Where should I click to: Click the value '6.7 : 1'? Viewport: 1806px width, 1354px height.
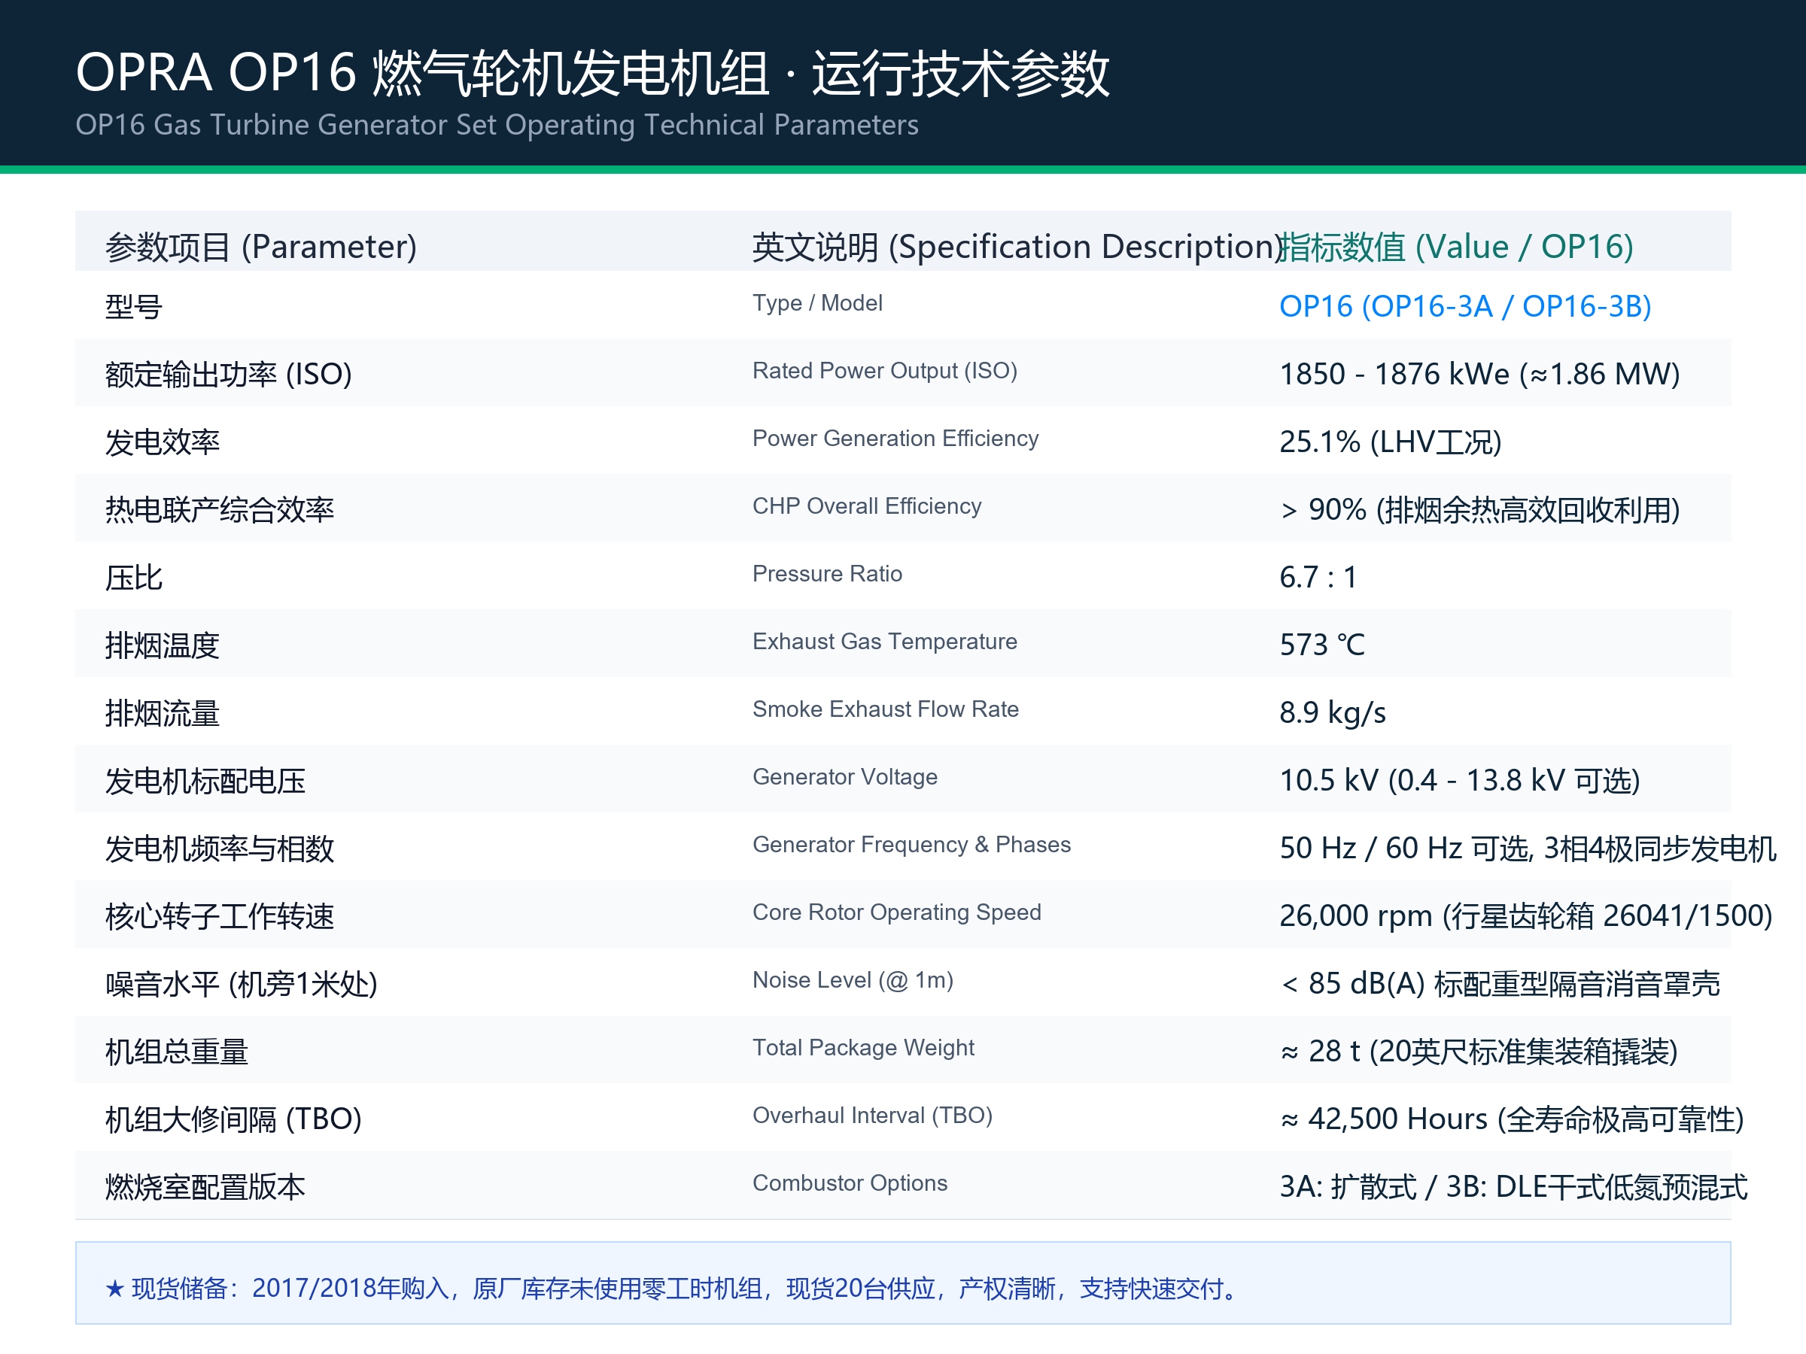click(1318, 577)
